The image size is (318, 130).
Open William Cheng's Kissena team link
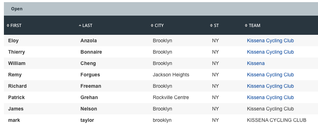(256, 63)
